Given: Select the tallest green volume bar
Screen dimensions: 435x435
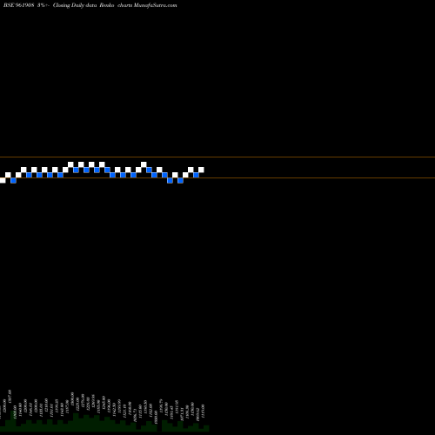Looking at the screenshot, I should (13, 421).
